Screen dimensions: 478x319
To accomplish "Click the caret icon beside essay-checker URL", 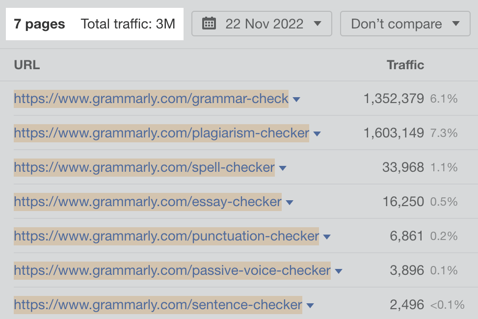I will pos(290,202).
